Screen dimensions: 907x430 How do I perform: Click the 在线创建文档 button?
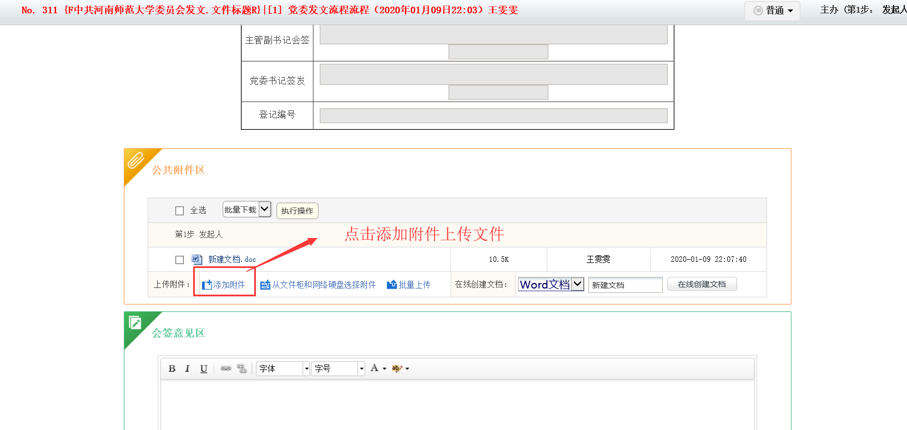pos(702,284)
